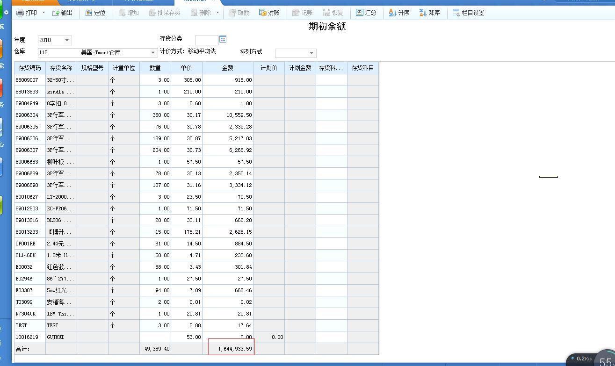Select the cell 88009007

30,80
